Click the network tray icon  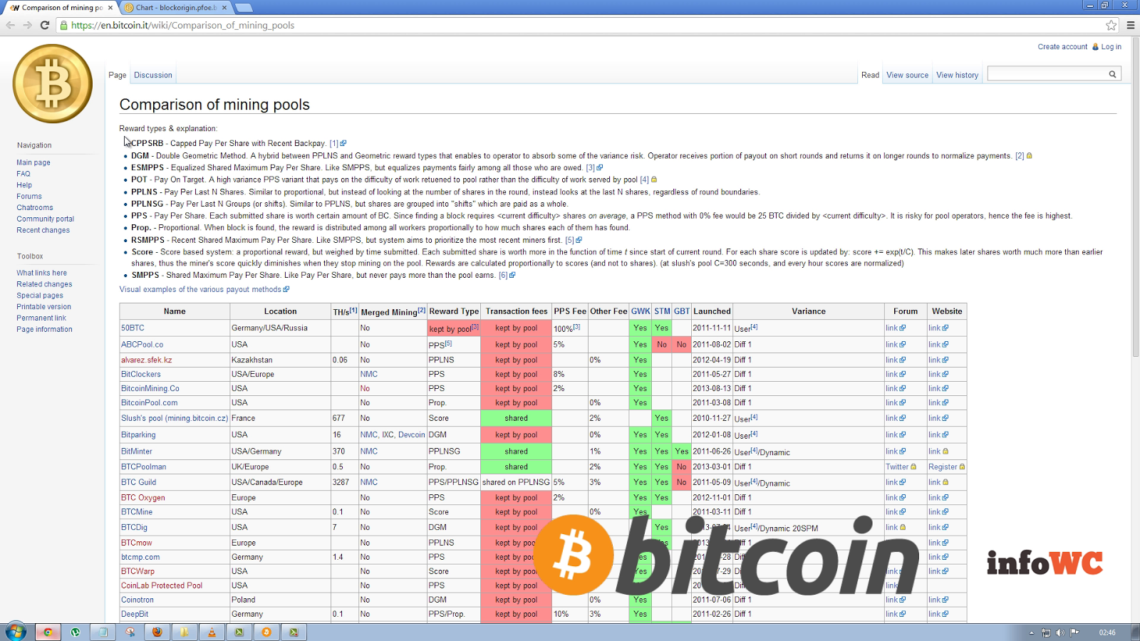(x=1046, y=632)
